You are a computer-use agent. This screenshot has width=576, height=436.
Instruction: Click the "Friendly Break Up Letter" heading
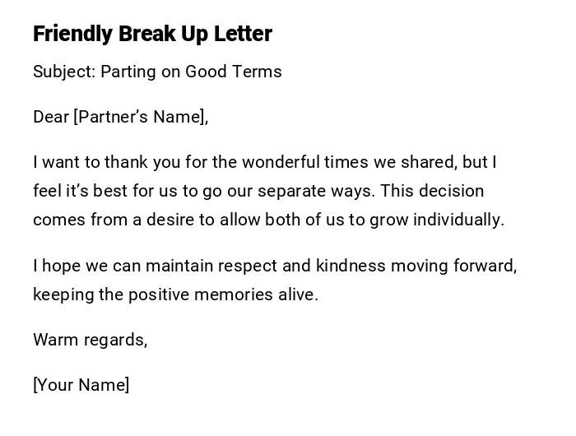tap(152, 34)
